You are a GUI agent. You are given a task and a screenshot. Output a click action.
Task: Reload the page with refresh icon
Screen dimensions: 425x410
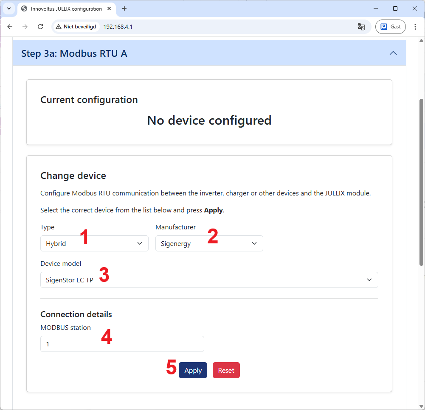(x=40, y=27)
